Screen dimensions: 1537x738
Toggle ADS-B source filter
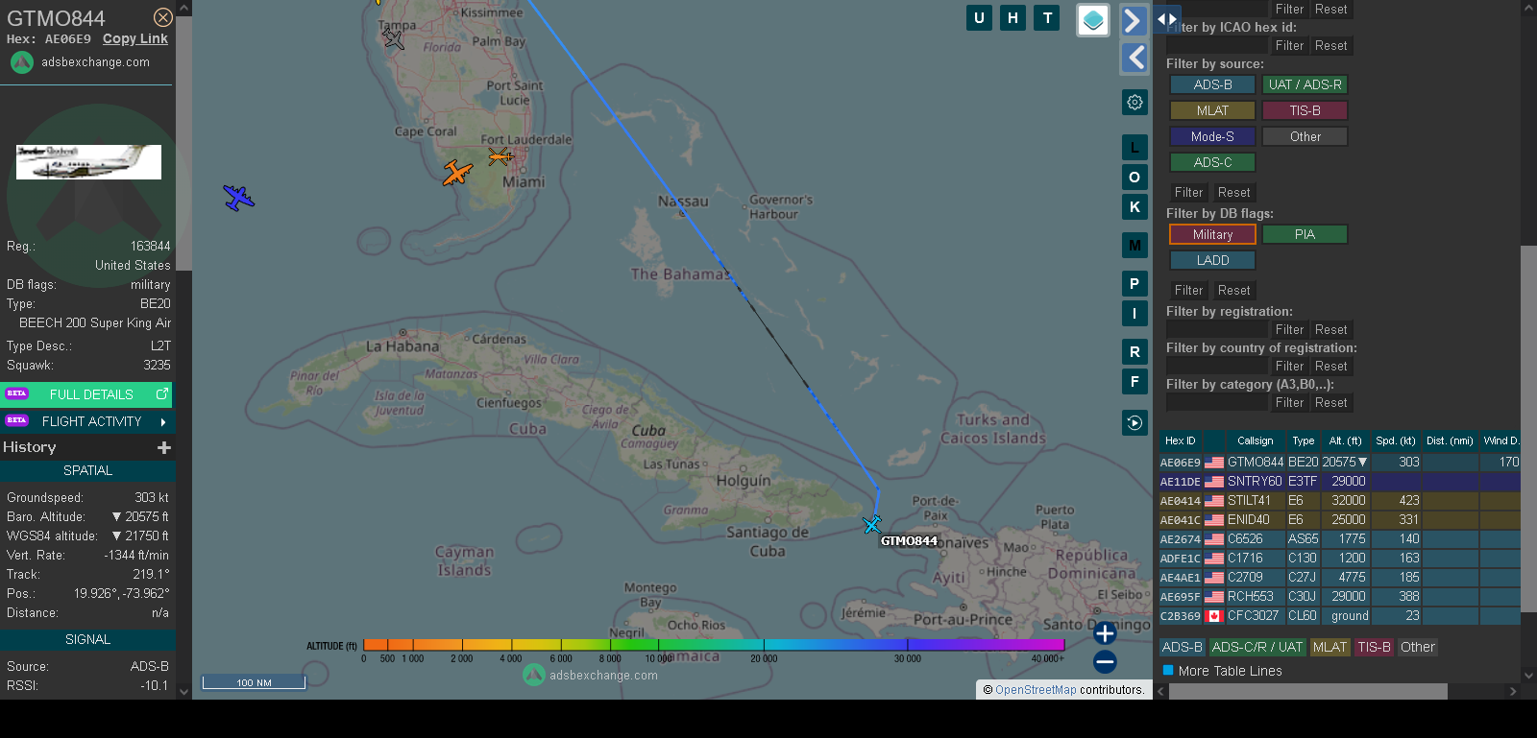1212,84
